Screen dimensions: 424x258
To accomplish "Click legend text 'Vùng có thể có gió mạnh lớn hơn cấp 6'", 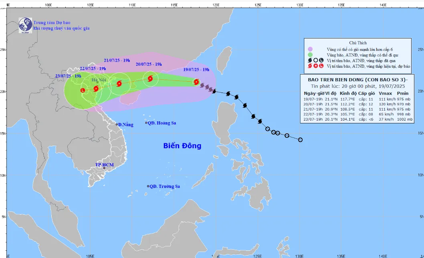I will pos(359,50).
